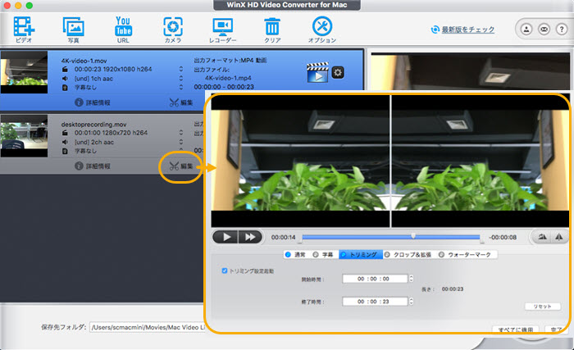Select the 4K-video-1.mov thumbnail
574x350 pixels.
(x=24, y=72)
